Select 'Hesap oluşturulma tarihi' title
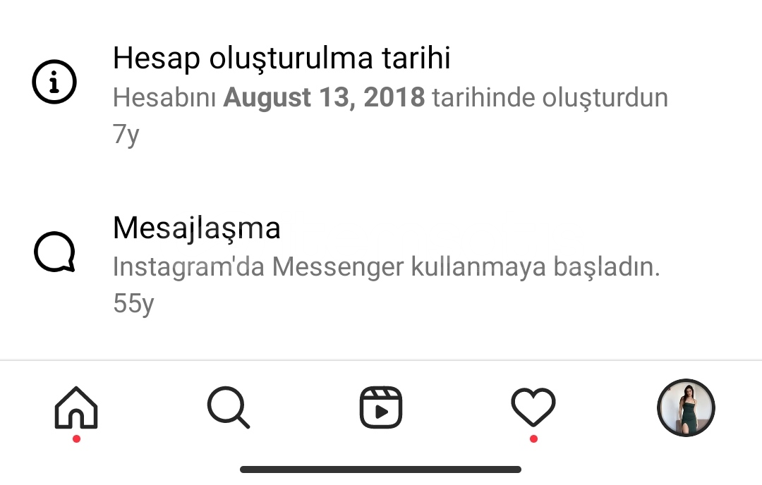 [x=282, y=59]
